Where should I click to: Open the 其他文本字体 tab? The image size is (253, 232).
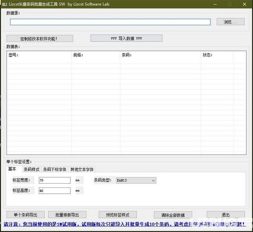tap(82, 169)
